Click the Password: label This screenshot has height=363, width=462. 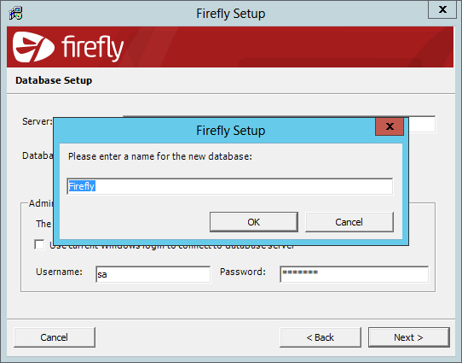tap(243, 272)
